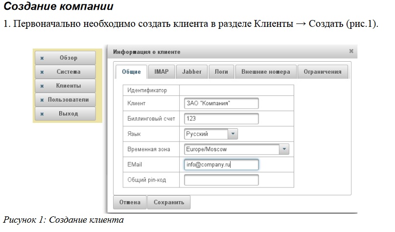
Task: Open the Ограничения tab
Action: tap(322, 71)
